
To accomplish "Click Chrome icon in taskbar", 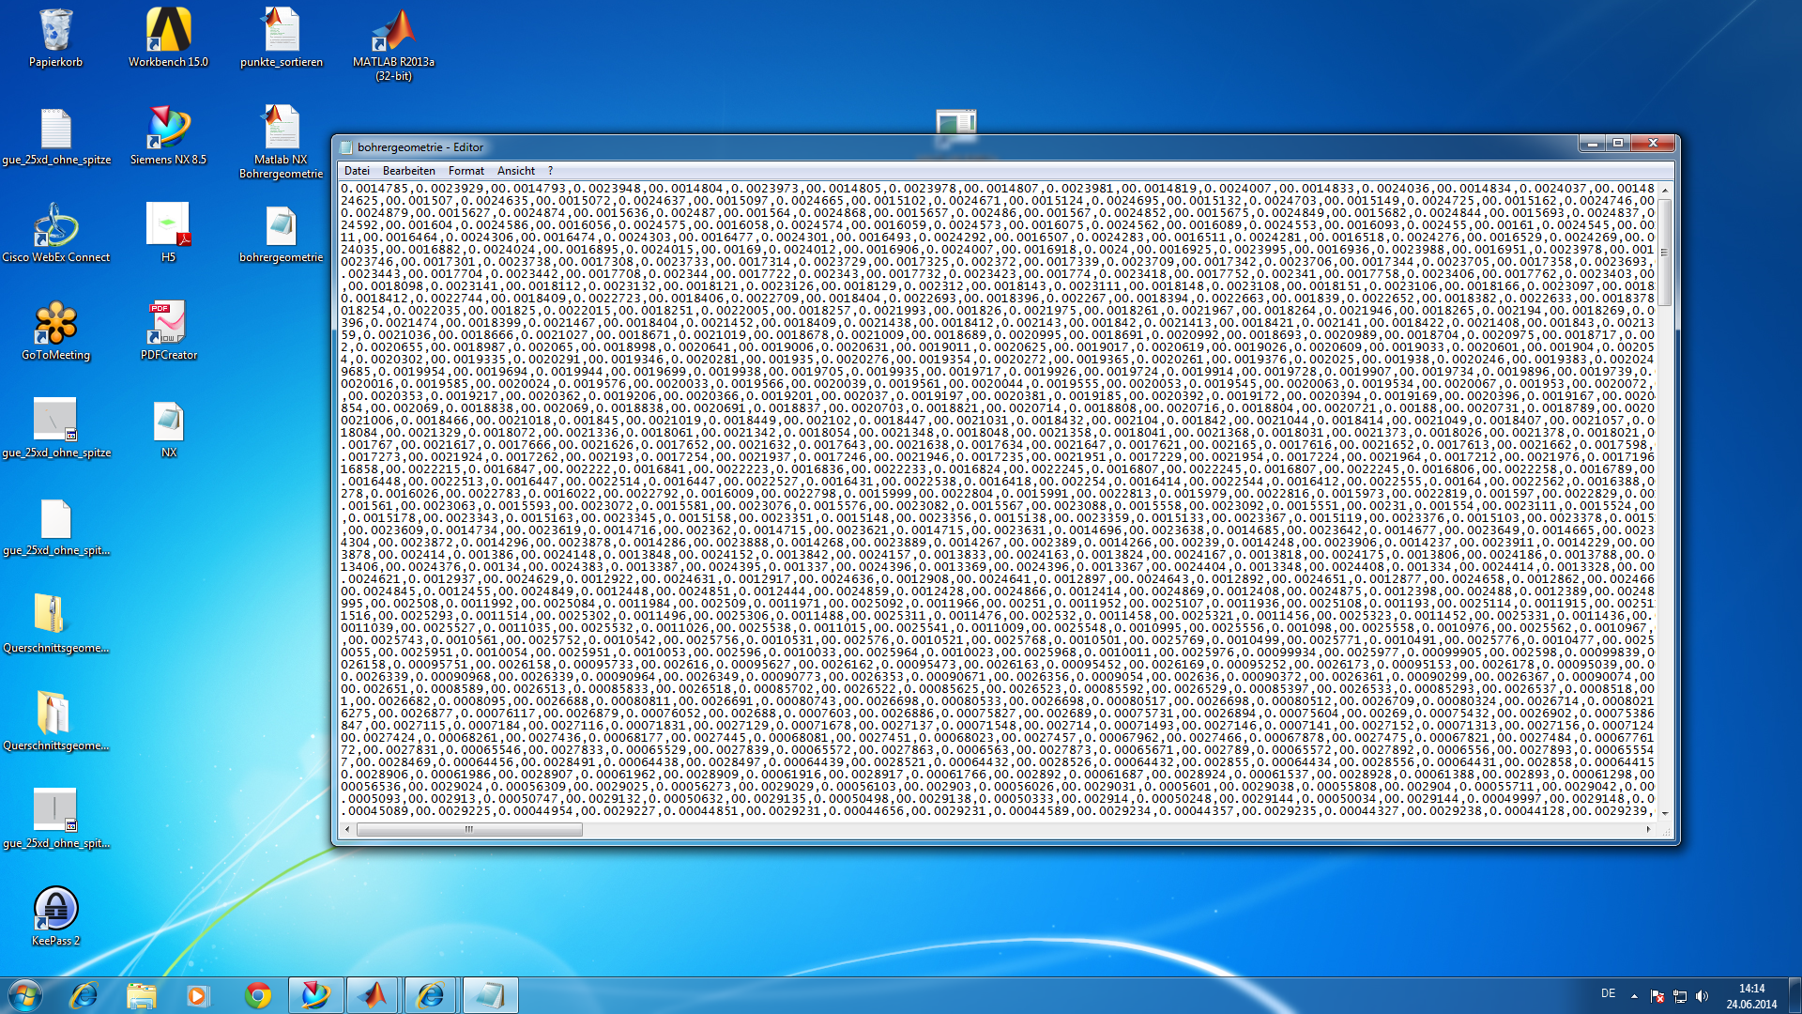I will tap(257, 995).
